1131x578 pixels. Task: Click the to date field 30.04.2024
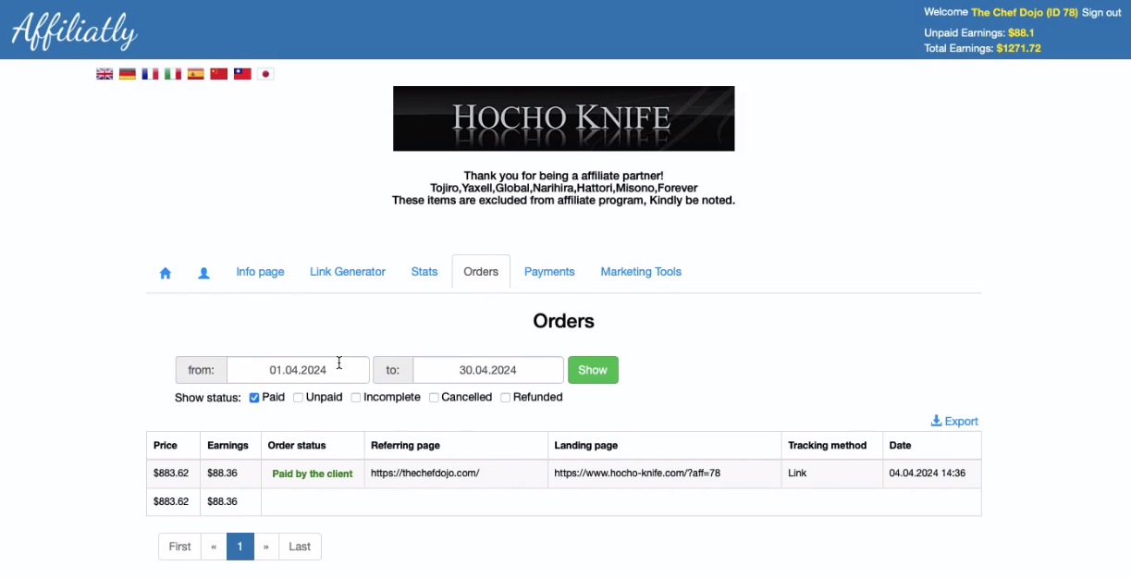(488, 370)
